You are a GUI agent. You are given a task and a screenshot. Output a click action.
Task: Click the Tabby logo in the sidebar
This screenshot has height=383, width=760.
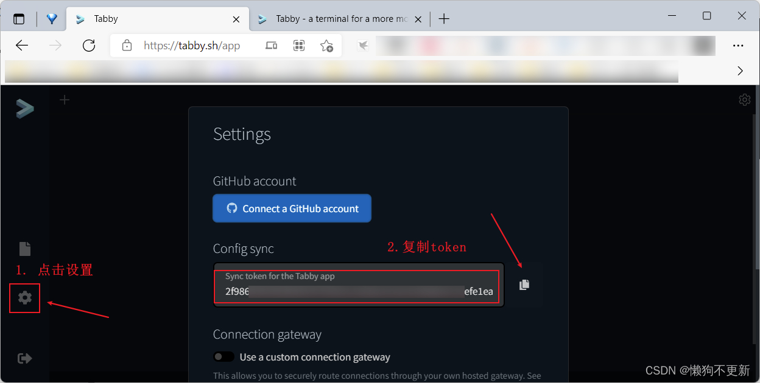[25, 108]
